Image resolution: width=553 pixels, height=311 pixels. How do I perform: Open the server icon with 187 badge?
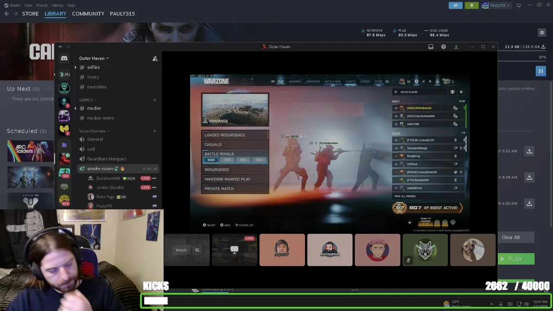[x=64, y=172]
